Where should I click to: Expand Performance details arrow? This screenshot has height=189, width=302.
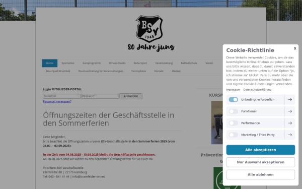[x=290, y=123]
